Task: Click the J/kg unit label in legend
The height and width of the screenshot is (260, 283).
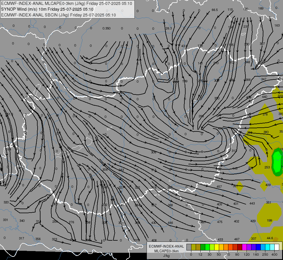Action: point(166,256)
